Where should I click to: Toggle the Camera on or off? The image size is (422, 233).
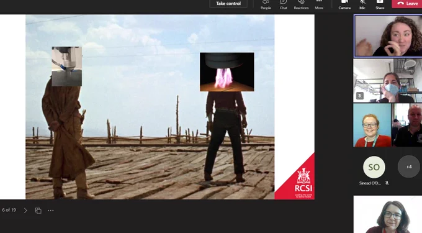(x=344, y=5)
